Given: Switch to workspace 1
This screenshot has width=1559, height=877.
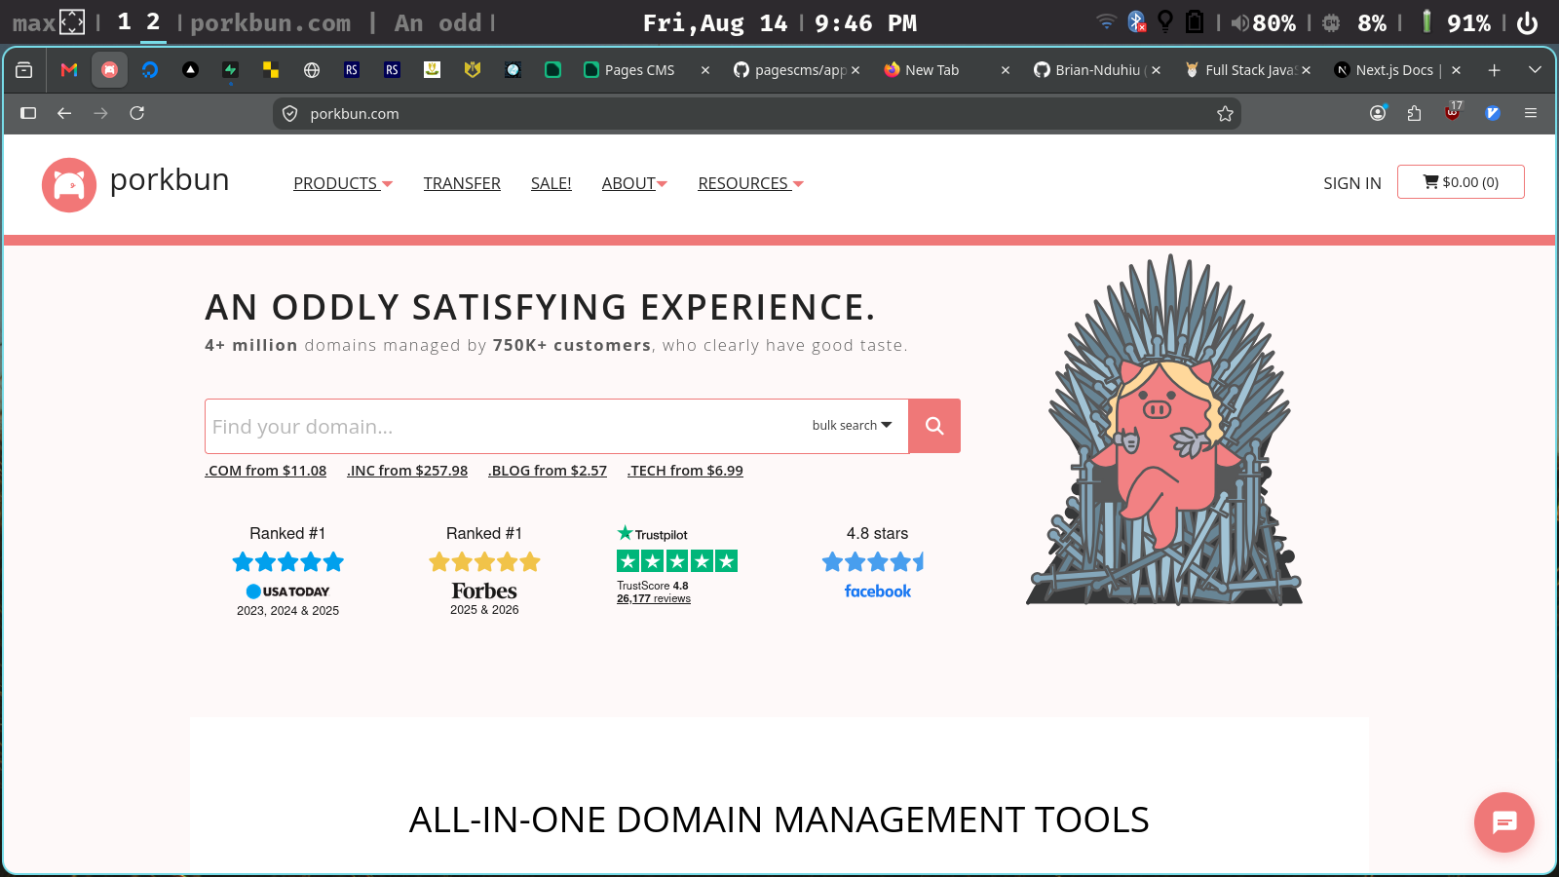Looking at the screenshot, I should [124, 22].
